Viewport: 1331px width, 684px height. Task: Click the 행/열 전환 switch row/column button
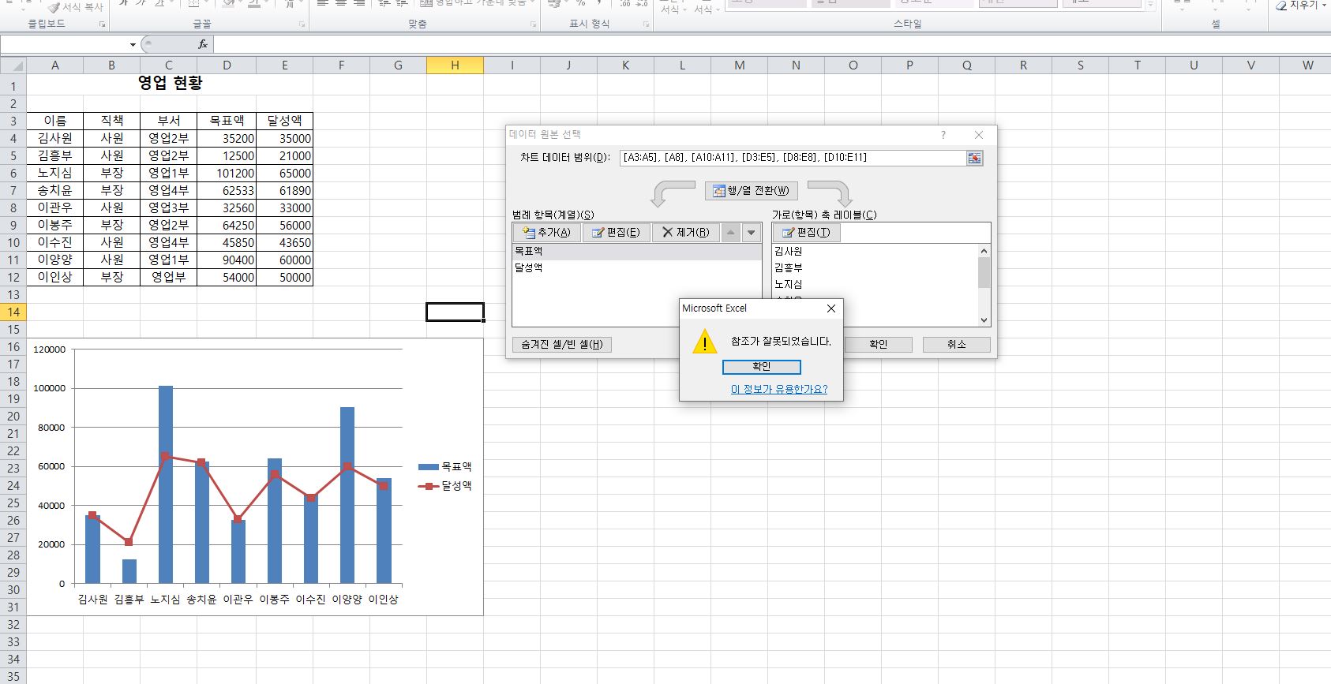tap(751, 190)
